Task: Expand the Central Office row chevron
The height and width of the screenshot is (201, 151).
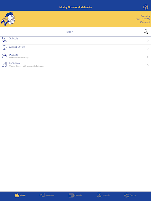Action: tap(148, 49)
